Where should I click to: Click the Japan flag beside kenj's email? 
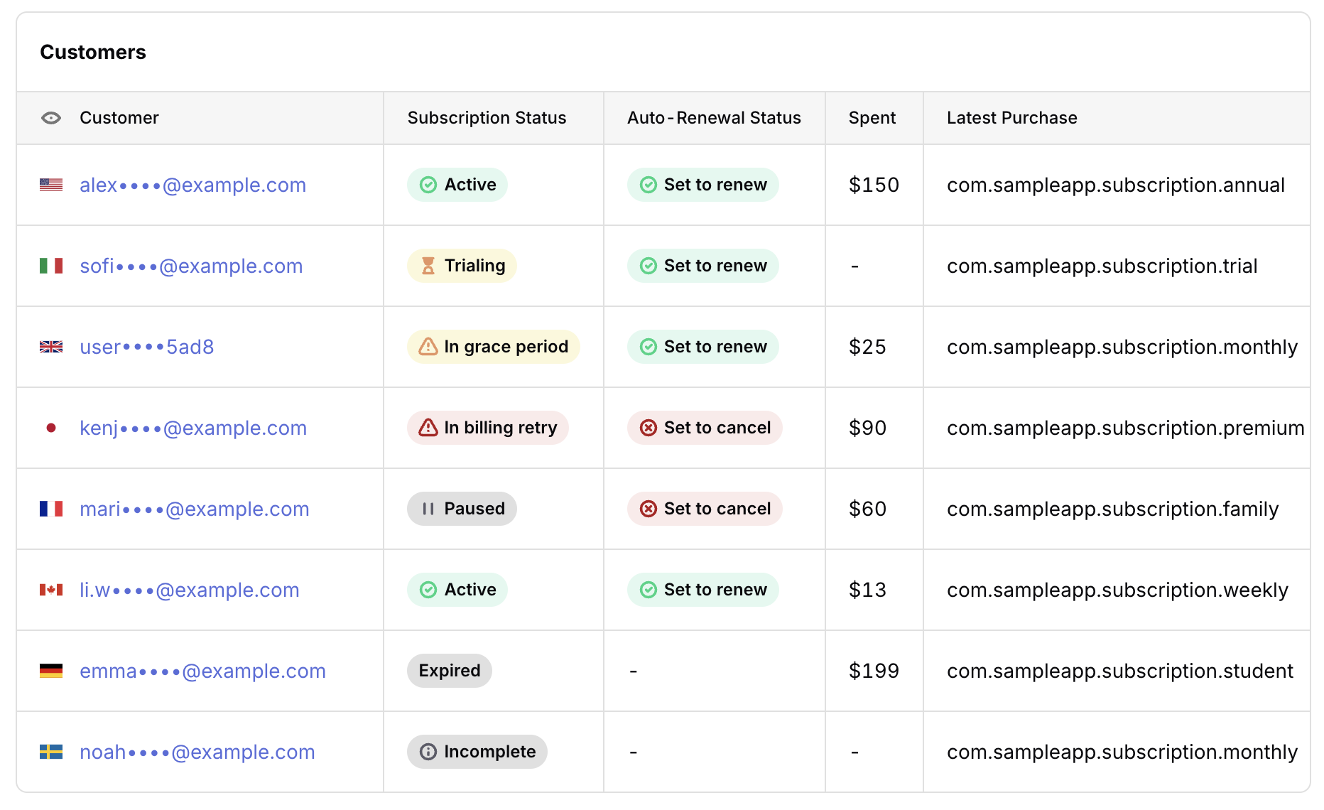pos(51,428)
